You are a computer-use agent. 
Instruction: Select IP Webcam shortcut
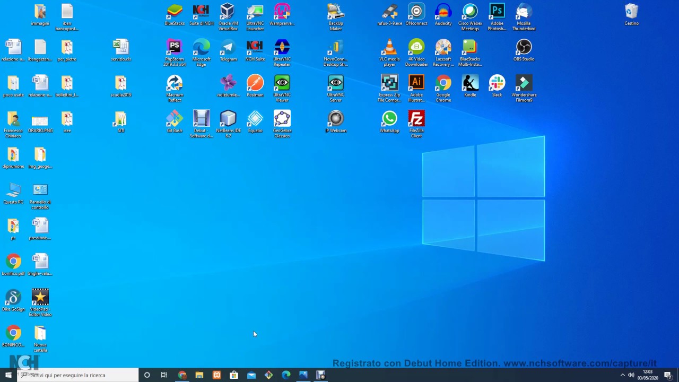point(336,122)
